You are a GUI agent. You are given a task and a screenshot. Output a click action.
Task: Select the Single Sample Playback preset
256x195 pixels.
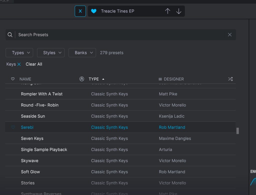point(44,150)
